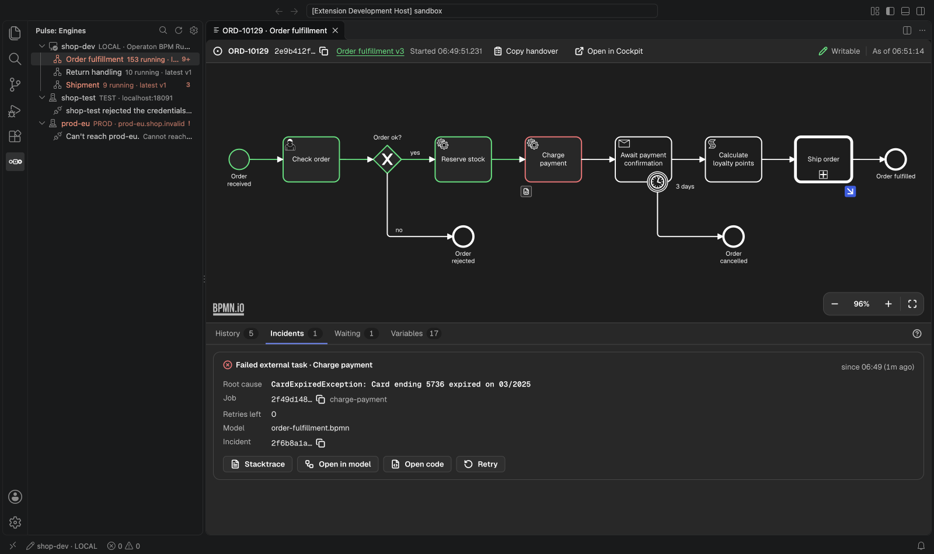The width and height of the screenshot is (934, 554).
Task: Split the editor to the right
Action: (x=907, y=30)
